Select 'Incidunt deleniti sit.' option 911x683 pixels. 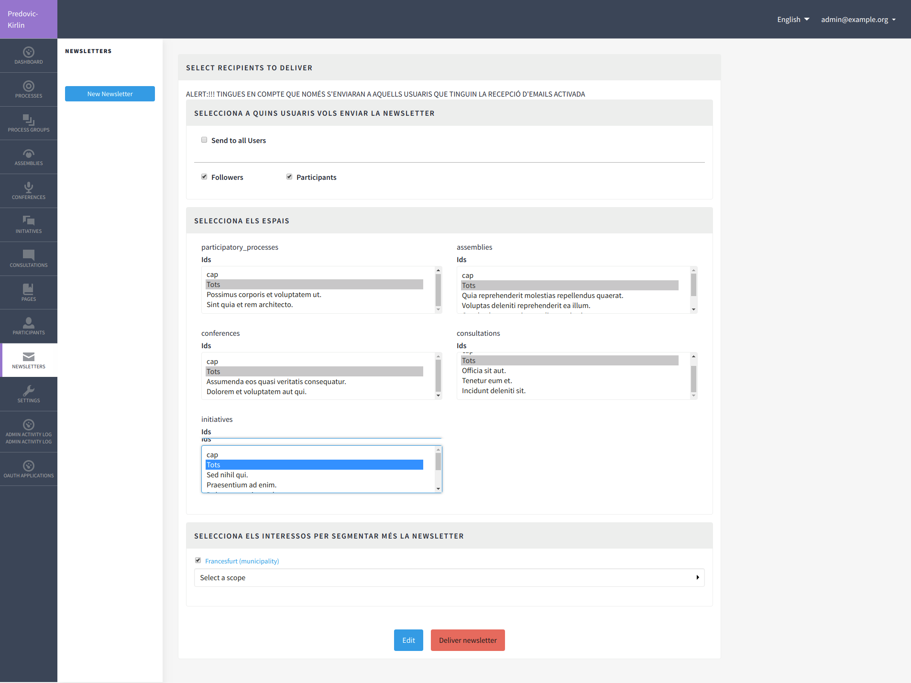[570, 391]
